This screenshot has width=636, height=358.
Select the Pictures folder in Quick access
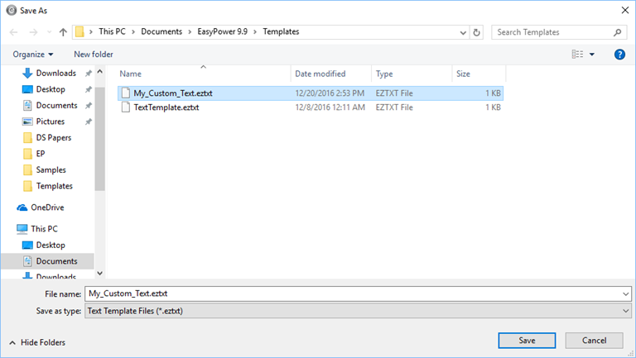50,122
